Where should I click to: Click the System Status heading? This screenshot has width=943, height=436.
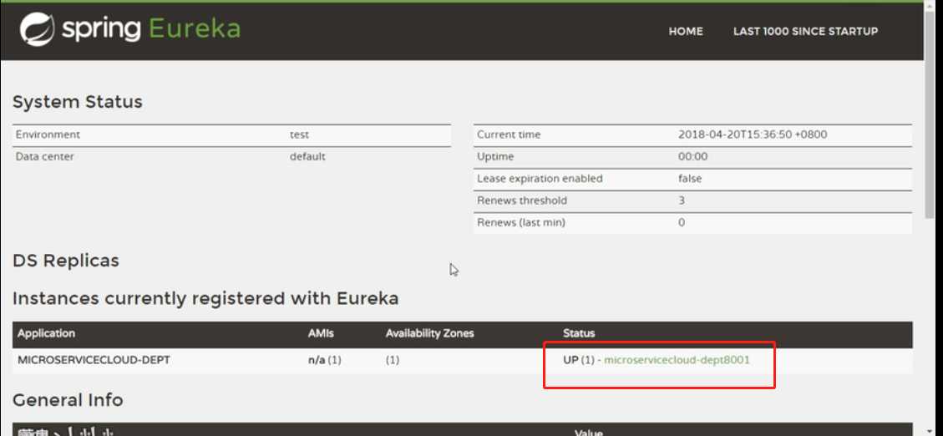(78, 102)
